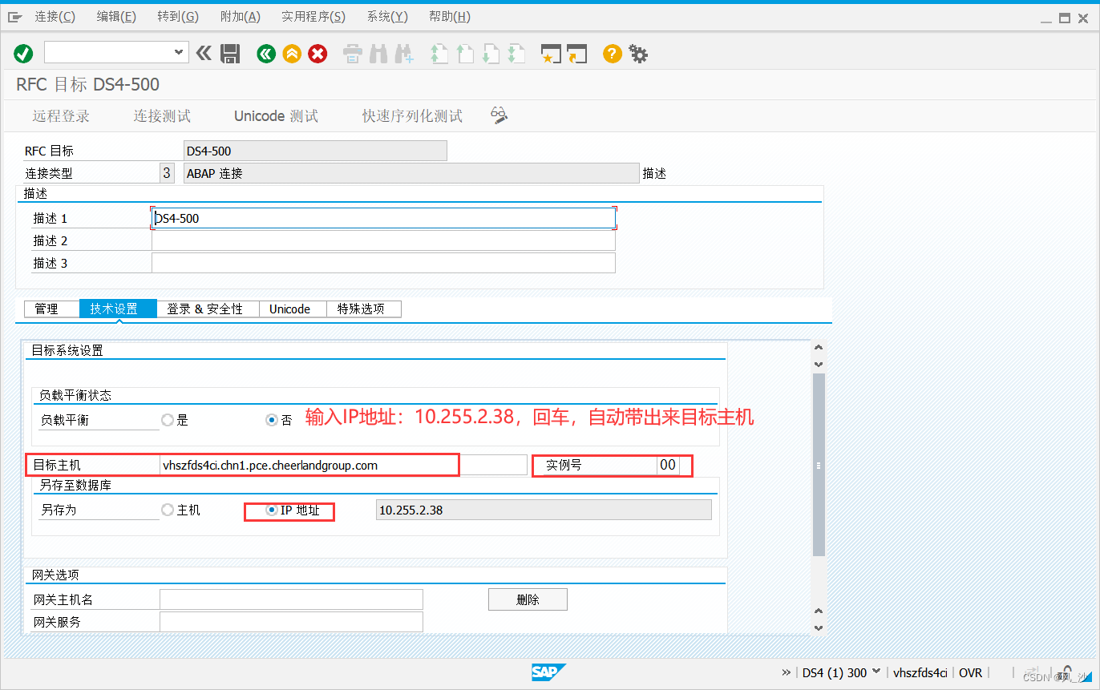Click the vertical scrollbar in settings panel
This screenshot has height=690, width=1100.
pos(818,465)
